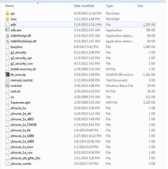168x169 pixels.
Task: Click the 'Text Document' type cell
Action: [116, 80]
